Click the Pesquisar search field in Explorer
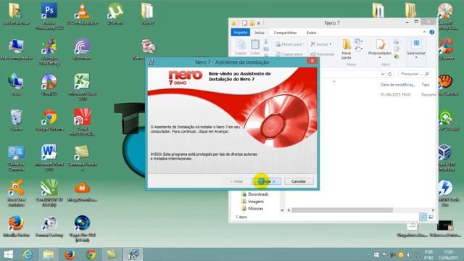The height and width of the screenshot is (261, 464). (x=414, y=74)
